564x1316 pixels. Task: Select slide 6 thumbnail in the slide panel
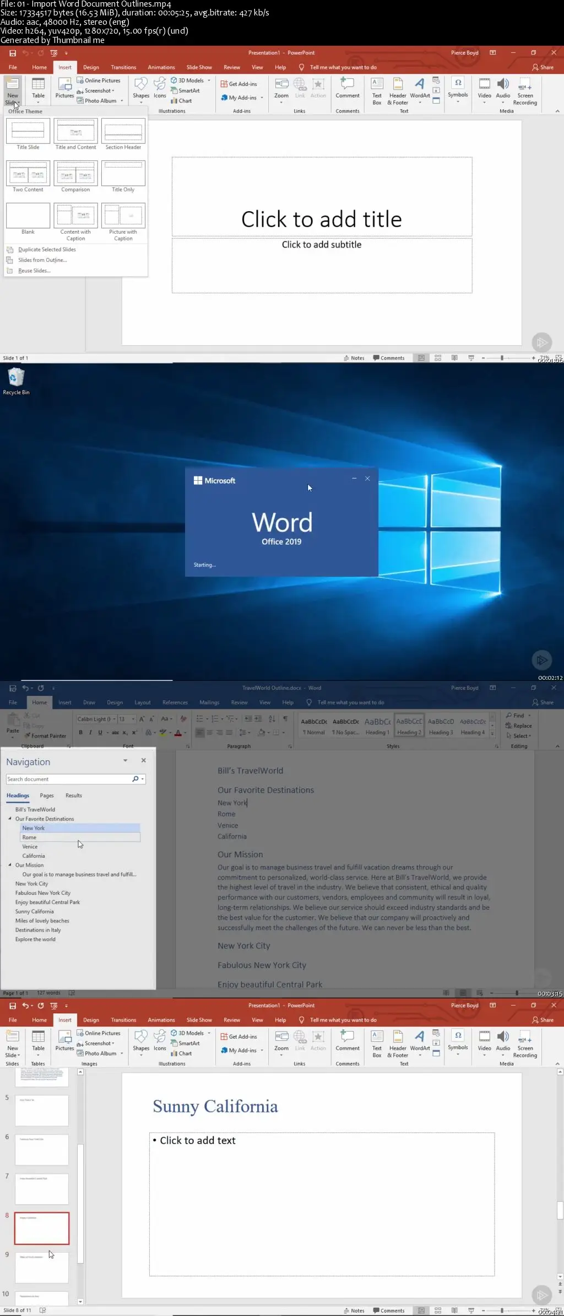tap(42, 1150)
